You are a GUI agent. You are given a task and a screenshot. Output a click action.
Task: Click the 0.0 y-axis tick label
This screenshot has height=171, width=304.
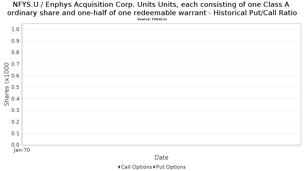point(15,145)
